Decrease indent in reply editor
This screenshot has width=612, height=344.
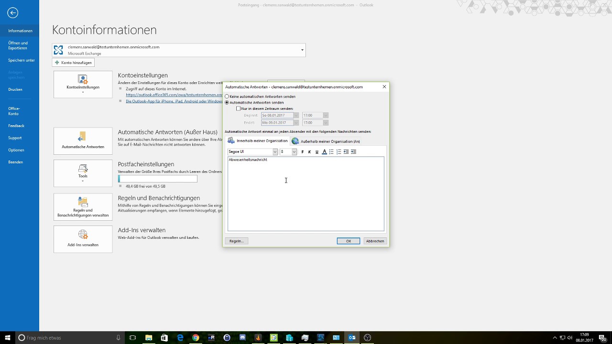pyautogui.click(x=346, y=152)
